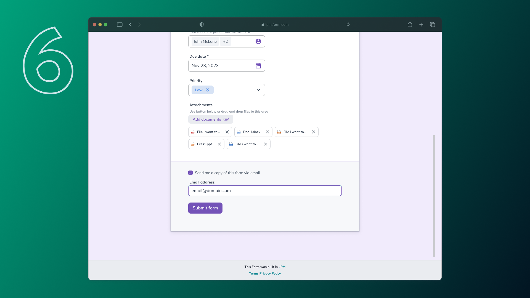Click the Nov 23, 2023 date field
This screenshot has height=298, width=530.
(227, 66)
